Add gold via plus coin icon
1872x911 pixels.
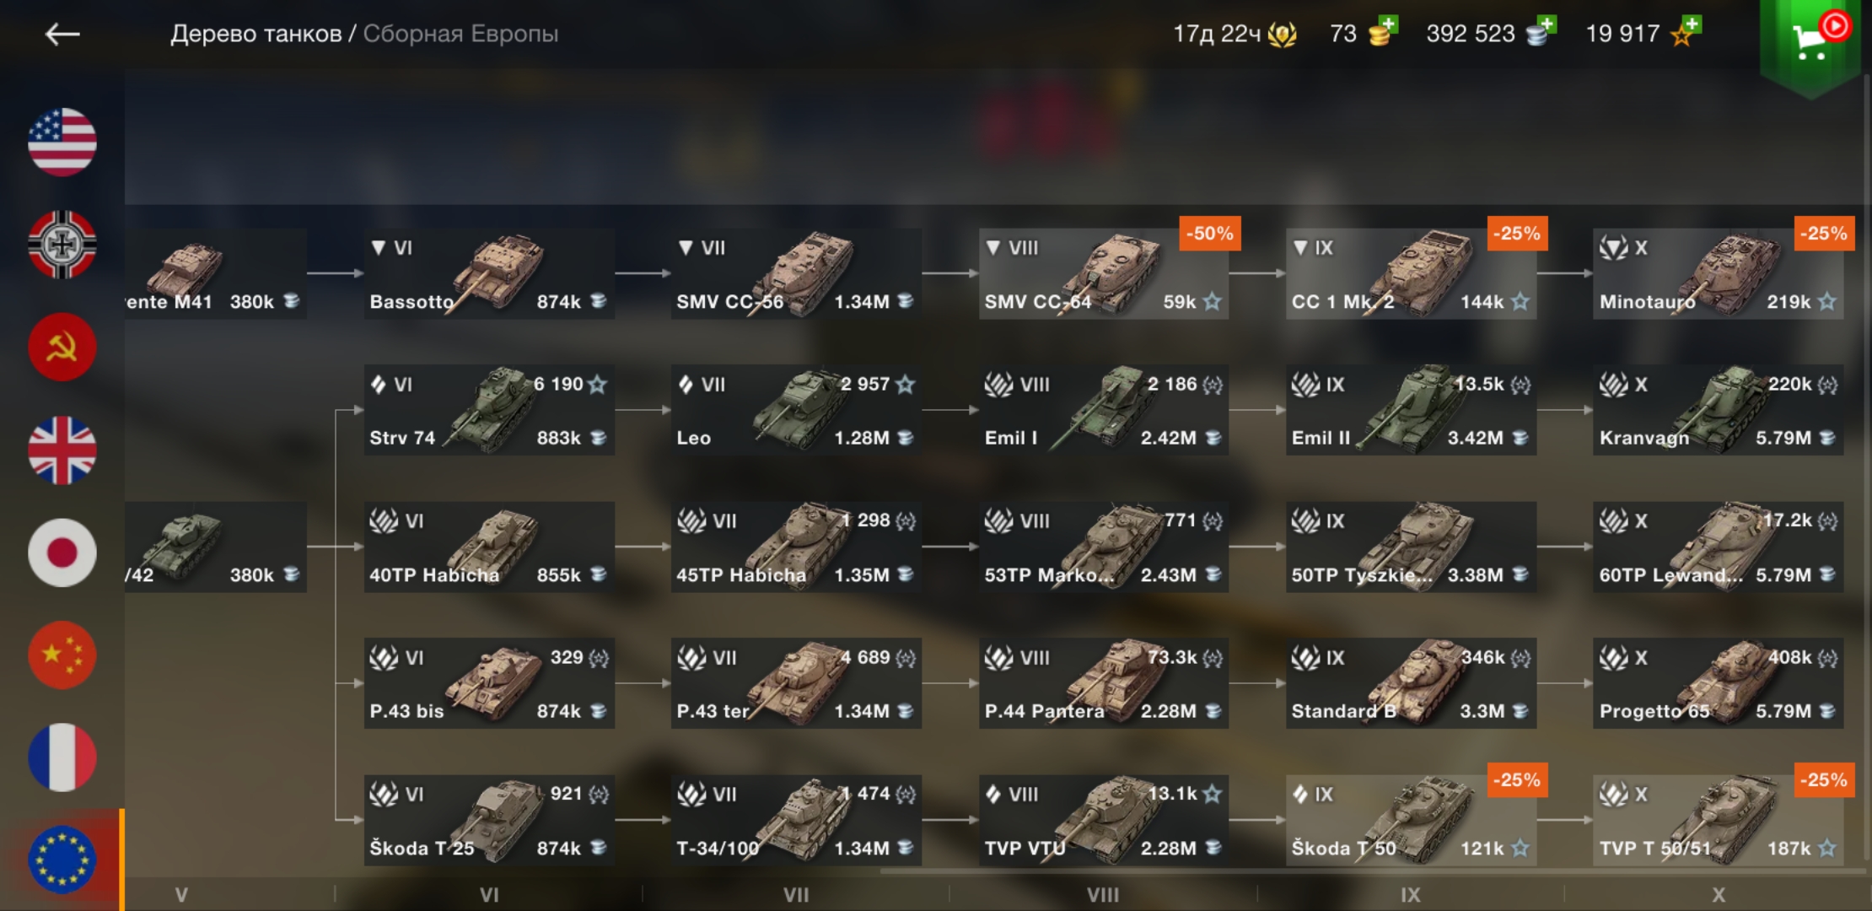point(1383,32)
